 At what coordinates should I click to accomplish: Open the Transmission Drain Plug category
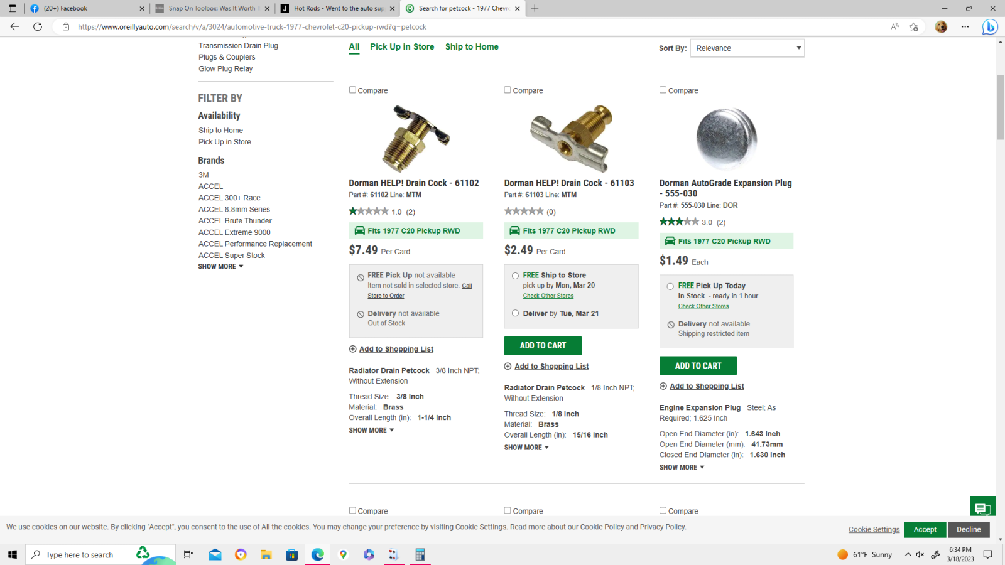click(238, 46)
